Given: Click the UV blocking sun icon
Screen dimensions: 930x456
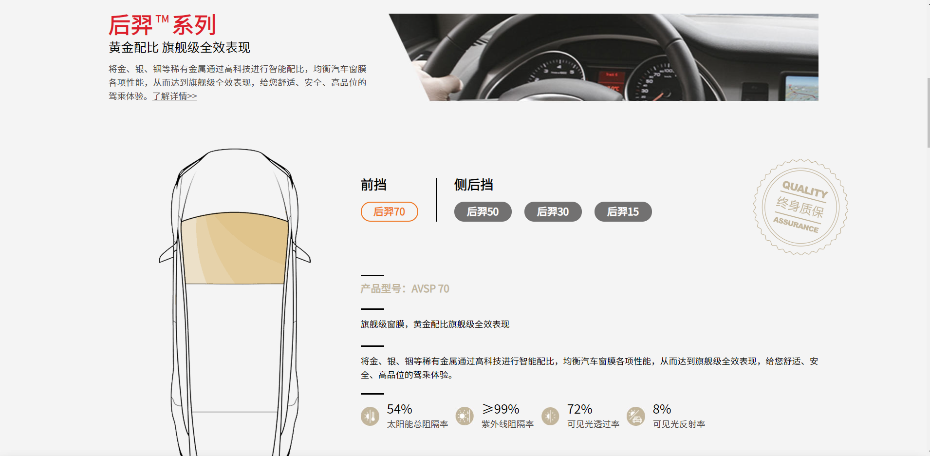Looking at the screenshot, I should (x=465, y=416).
